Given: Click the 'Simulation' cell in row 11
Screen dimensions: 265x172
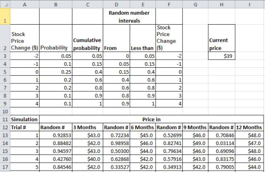Looking at the screenshot, I should click(25, 119).
